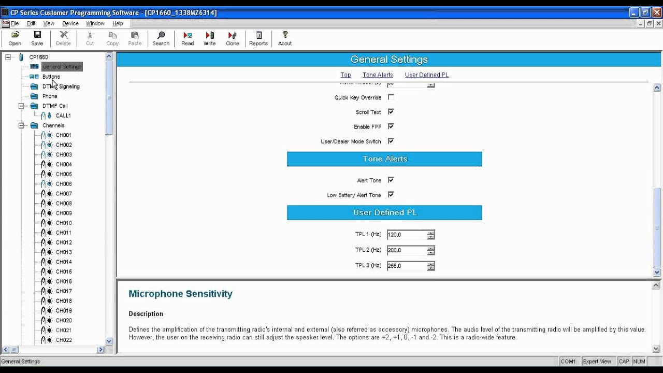Click the CH001 channel icon

click(x=47, y=135)
